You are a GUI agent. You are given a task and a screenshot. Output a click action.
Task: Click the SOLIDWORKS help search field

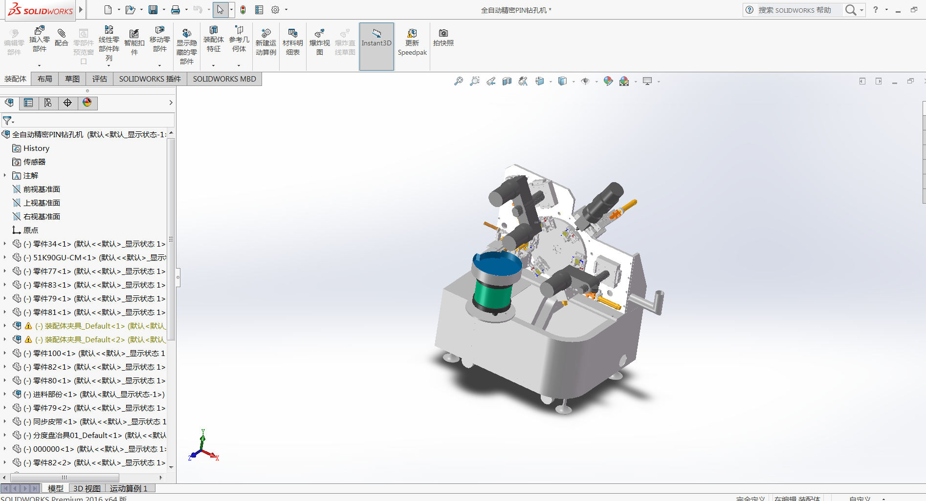[x=797, y=10]
